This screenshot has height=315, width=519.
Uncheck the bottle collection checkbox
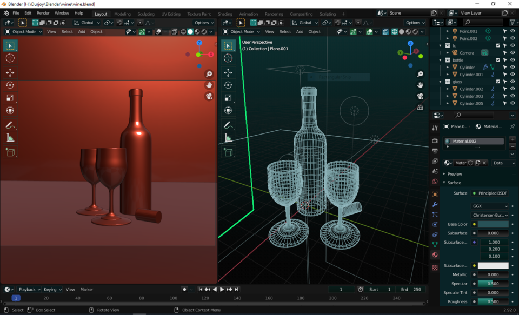coord(498,60)
